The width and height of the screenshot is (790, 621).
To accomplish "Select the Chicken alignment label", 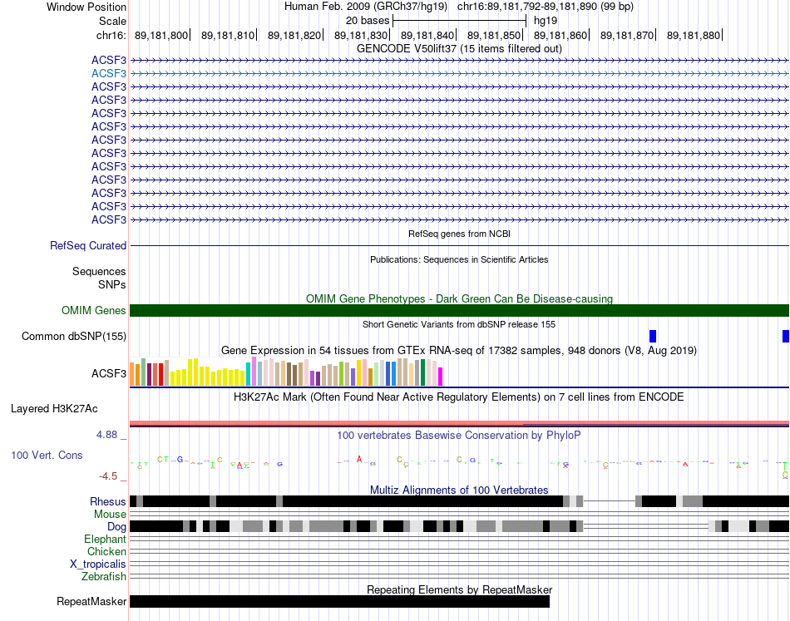I will (x=106, y=551).
